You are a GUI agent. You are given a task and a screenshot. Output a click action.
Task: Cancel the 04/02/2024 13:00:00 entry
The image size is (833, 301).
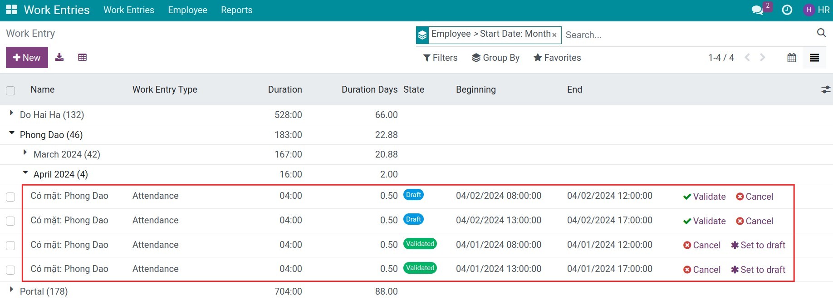point(755,221)
